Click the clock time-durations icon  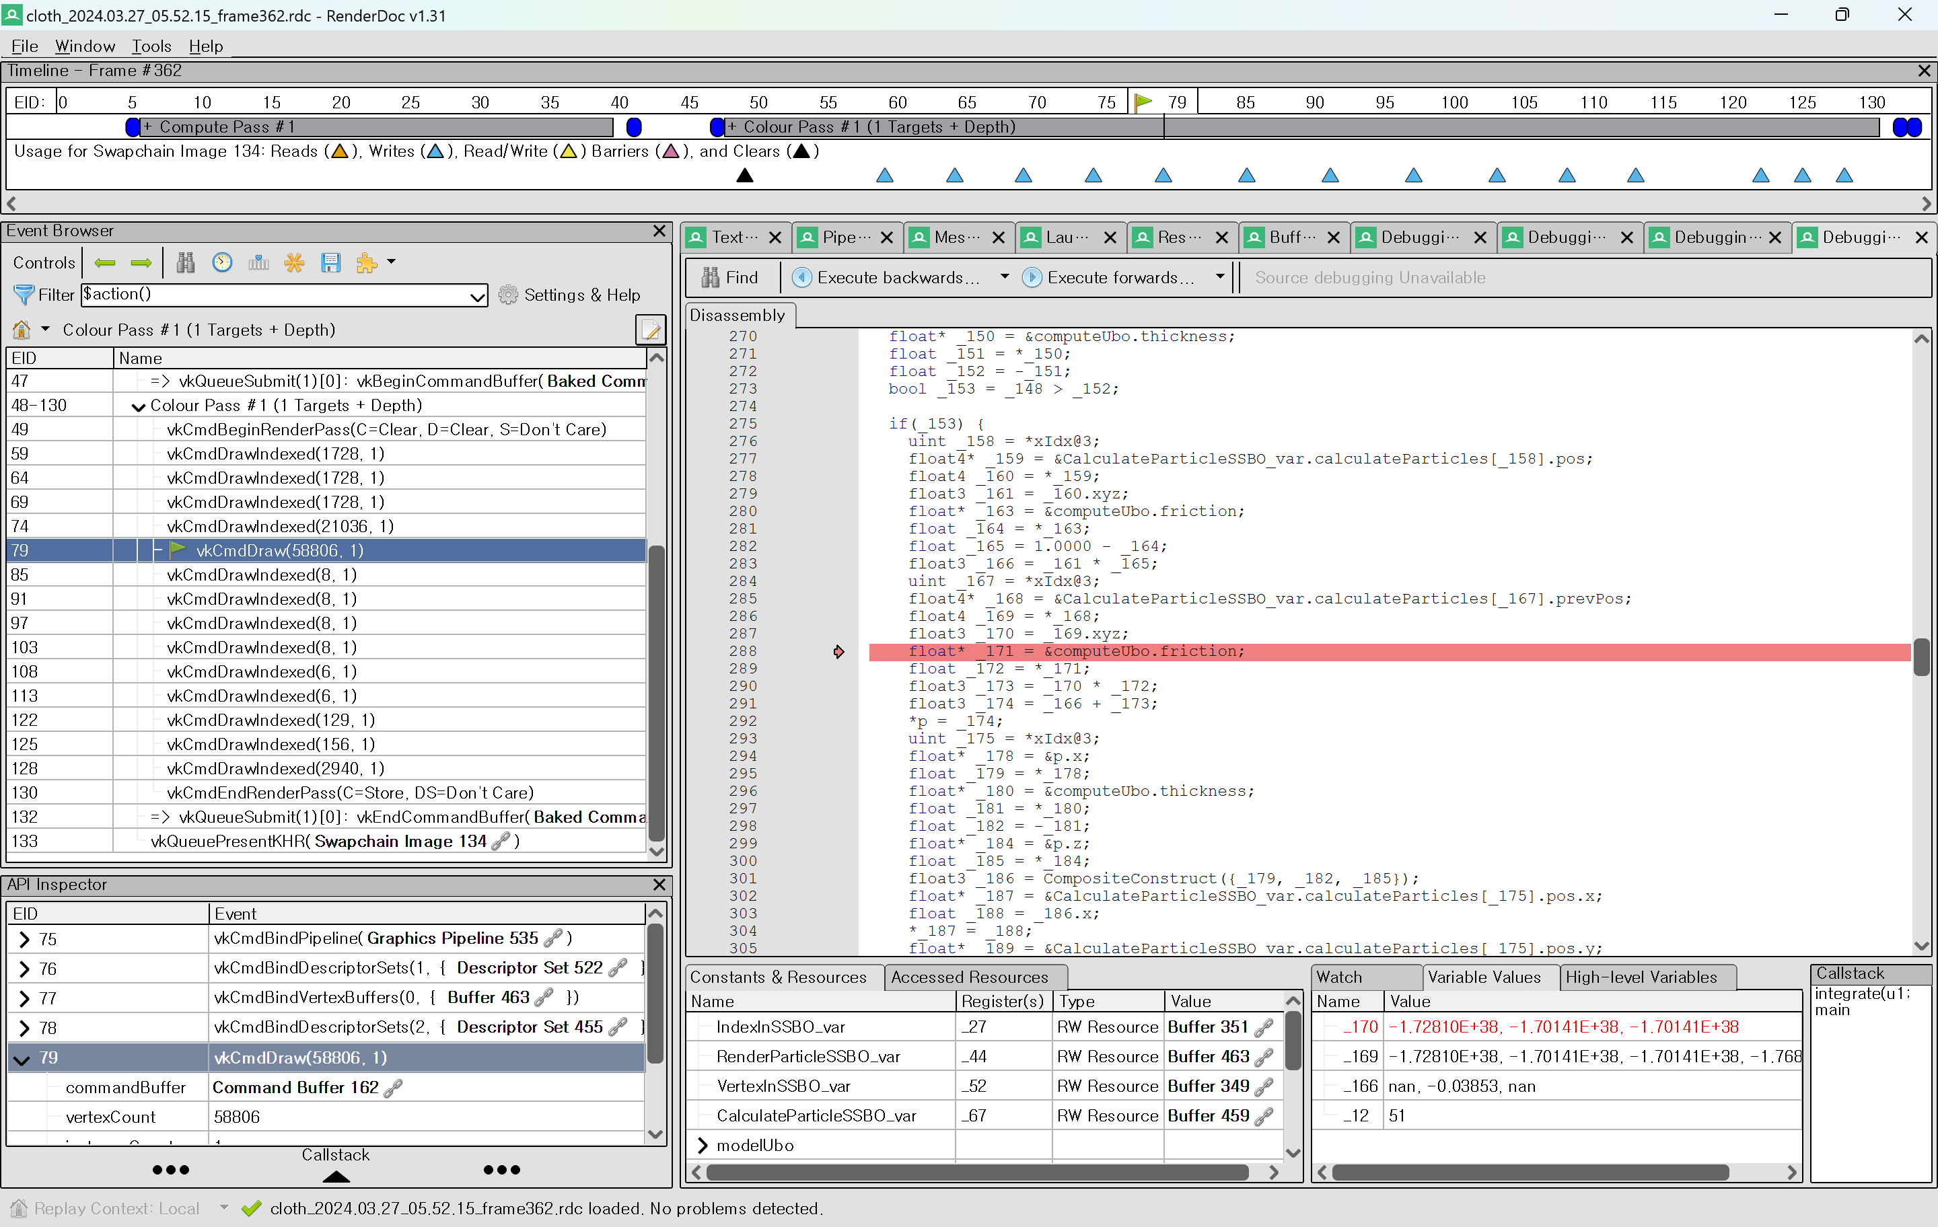pos(222,262)
